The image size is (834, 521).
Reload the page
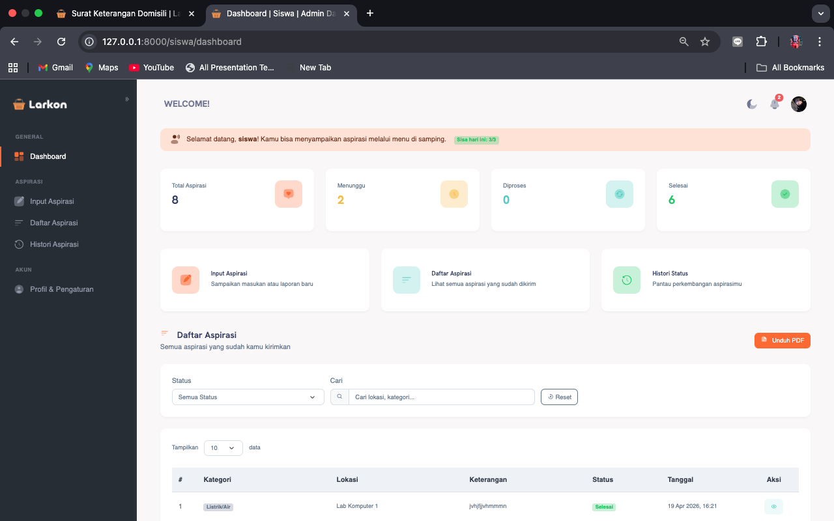(x=61, y=42)
